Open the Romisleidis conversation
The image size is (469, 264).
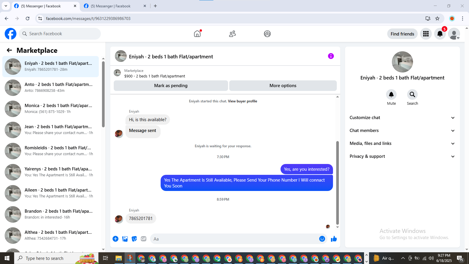click(50, 151)
